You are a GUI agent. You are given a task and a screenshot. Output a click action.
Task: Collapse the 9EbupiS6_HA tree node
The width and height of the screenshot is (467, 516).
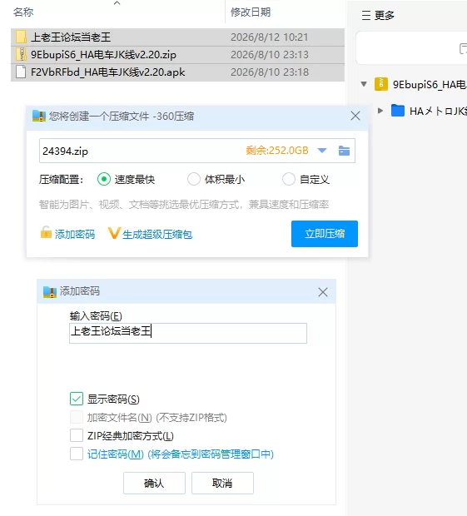364,84
